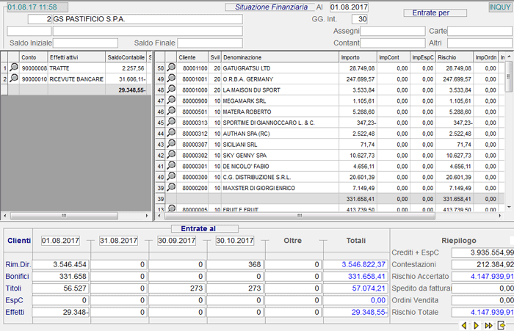This screenshot has height=331, width=514.
Task: Edit the 31.08.2017 period date field
Action: [x=118, y=240]
